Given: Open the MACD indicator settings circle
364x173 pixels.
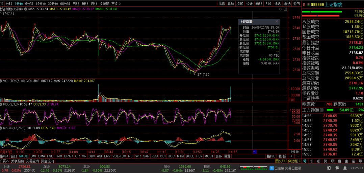Looking at the screenshot, I should point(1,128).
